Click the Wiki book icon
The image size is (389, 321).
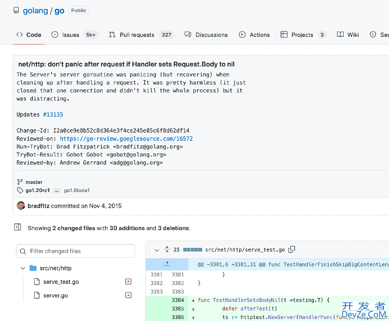pos(340,34)
